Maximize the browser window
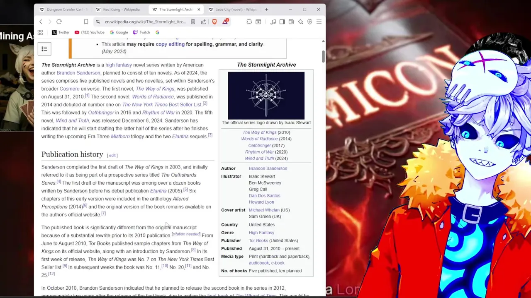Screen dimensions: 531x298 pyautogui.click(x=304, y=9)
